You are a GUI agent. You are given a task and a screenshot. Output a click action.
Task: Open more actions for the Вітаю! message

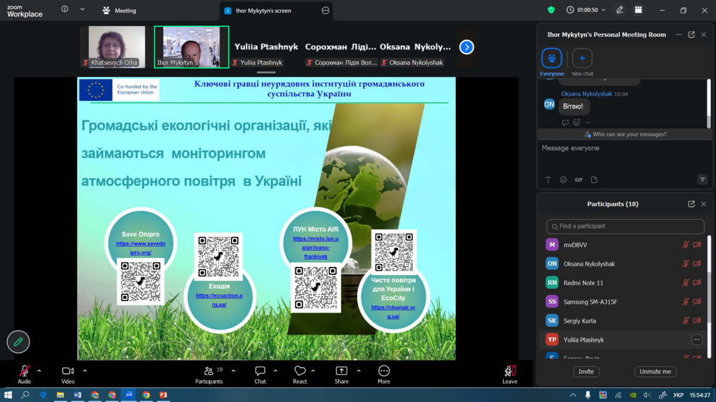pyautogui.click(x=588, y=123)
